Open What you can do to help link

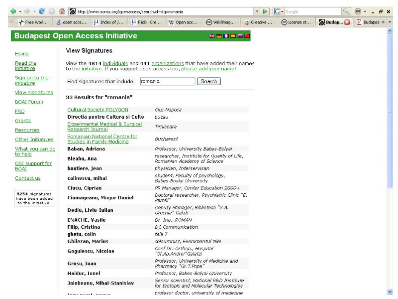point(35,151)
